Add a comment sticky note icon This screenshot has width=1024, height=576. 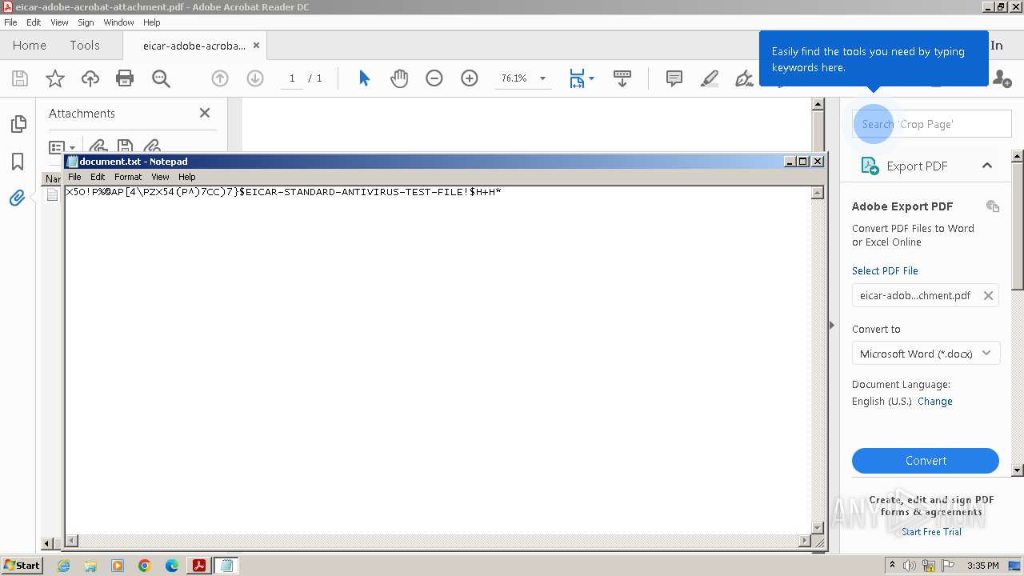[674, 78]
